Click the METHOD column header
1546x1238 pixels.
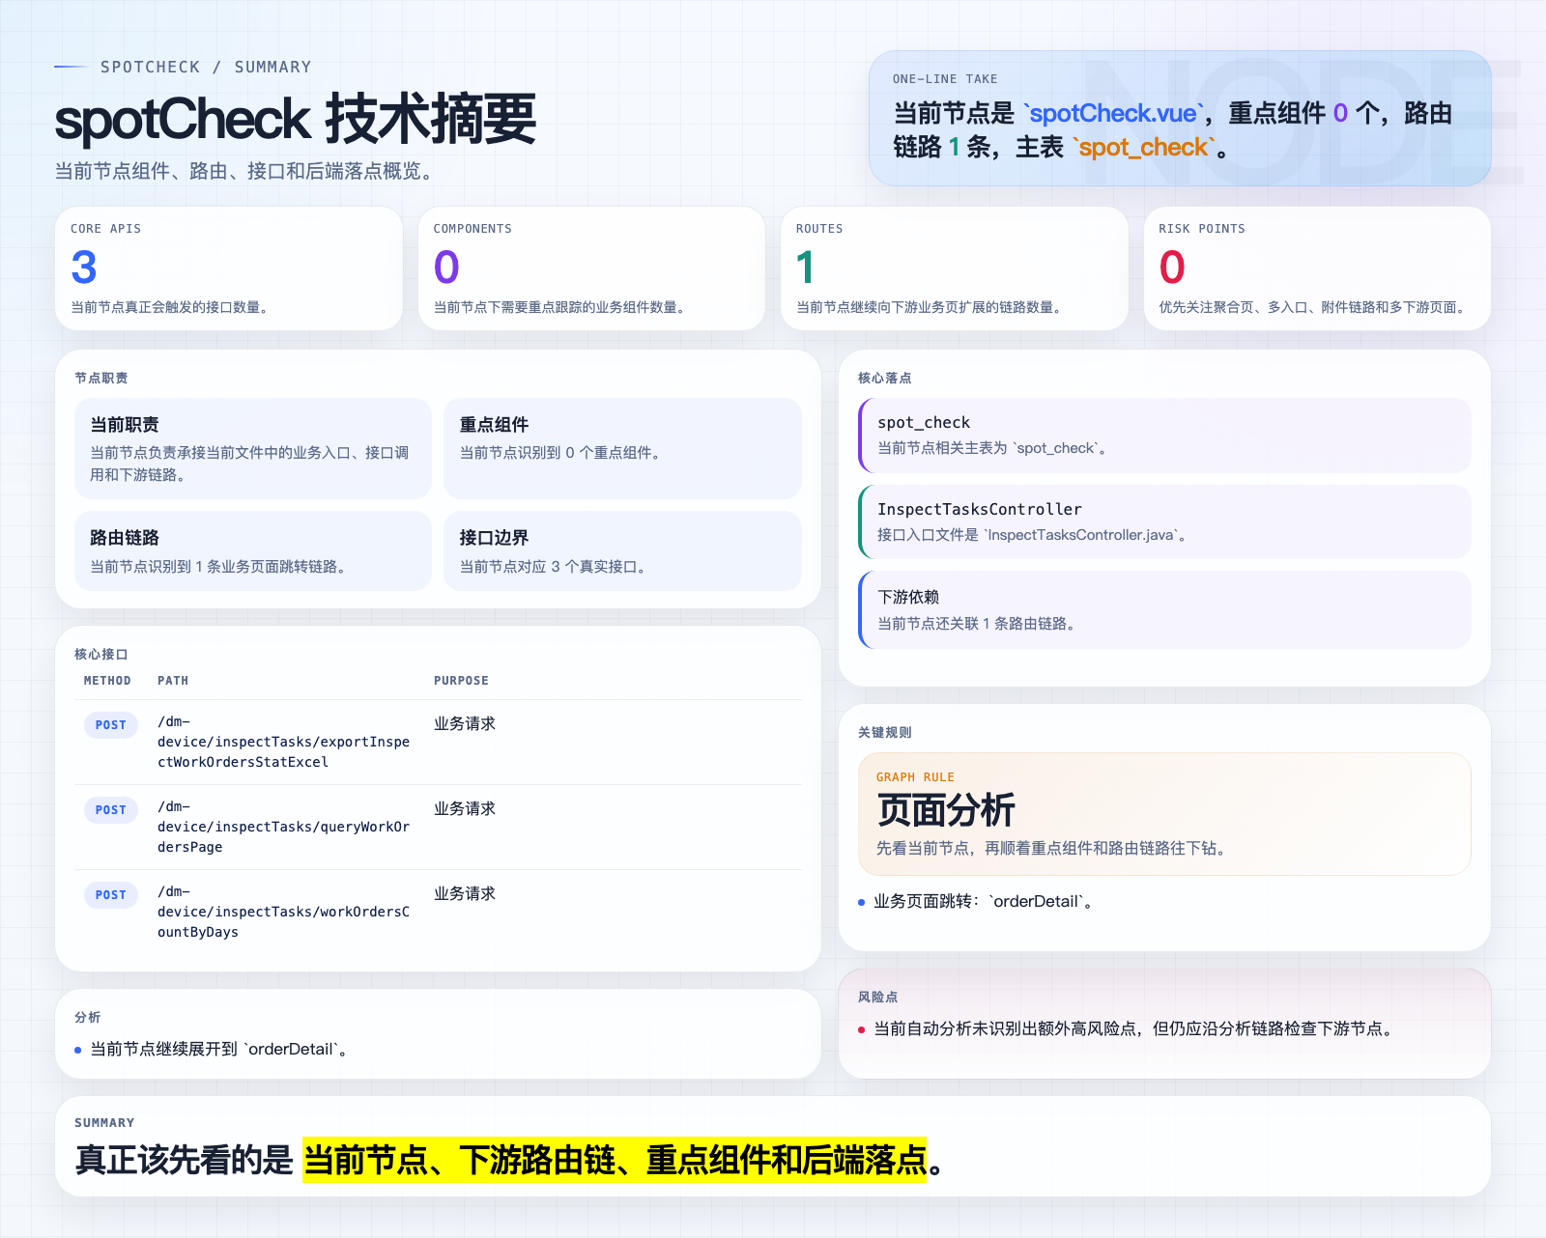(107, 681)
